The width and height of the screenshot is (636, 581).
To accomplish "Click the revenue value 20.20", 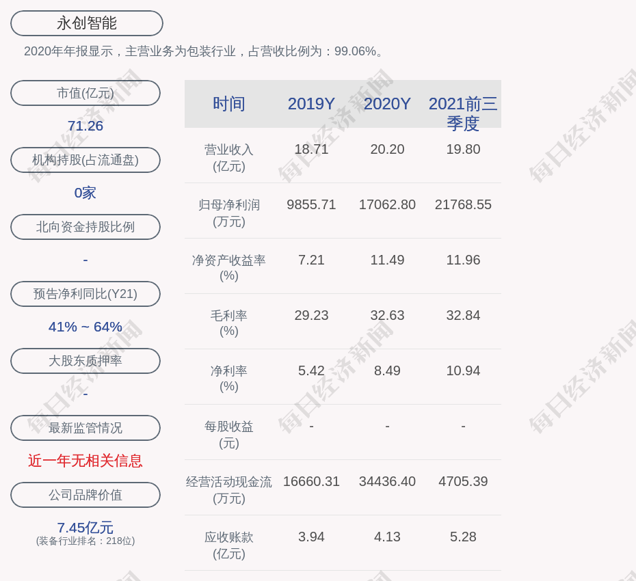I will 387,149.
